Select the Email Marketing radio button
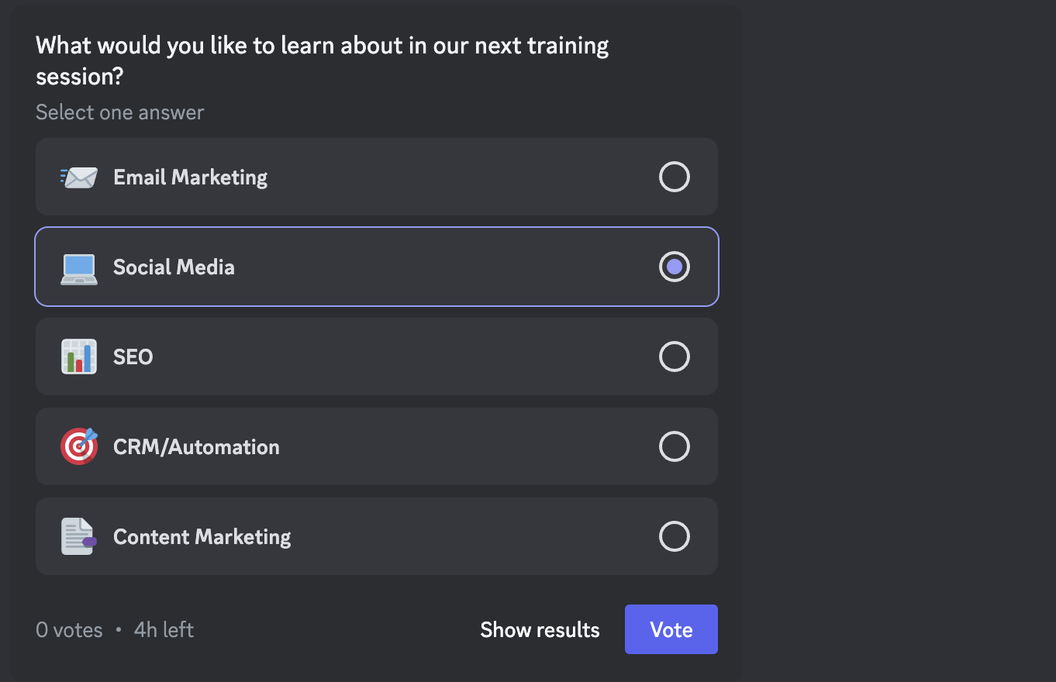This screenshot has height=682, width=1056. point(674,177)
